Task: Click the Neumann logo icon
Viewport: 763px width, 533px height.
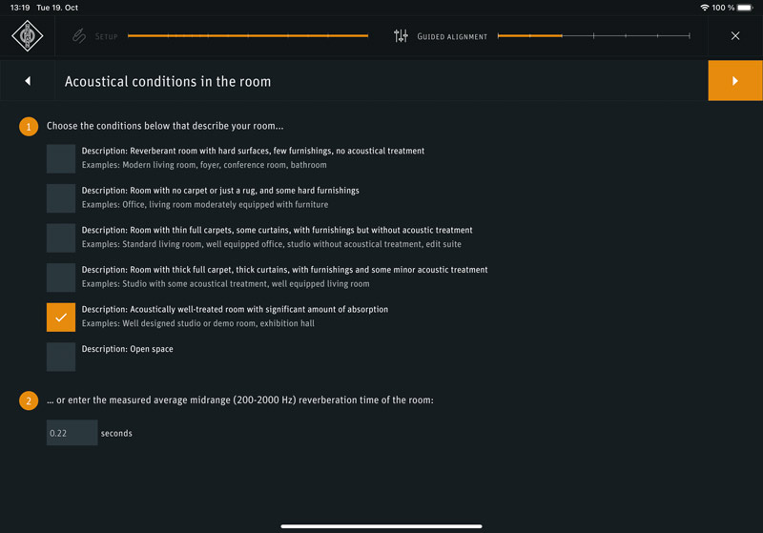Action: (27, 36)
